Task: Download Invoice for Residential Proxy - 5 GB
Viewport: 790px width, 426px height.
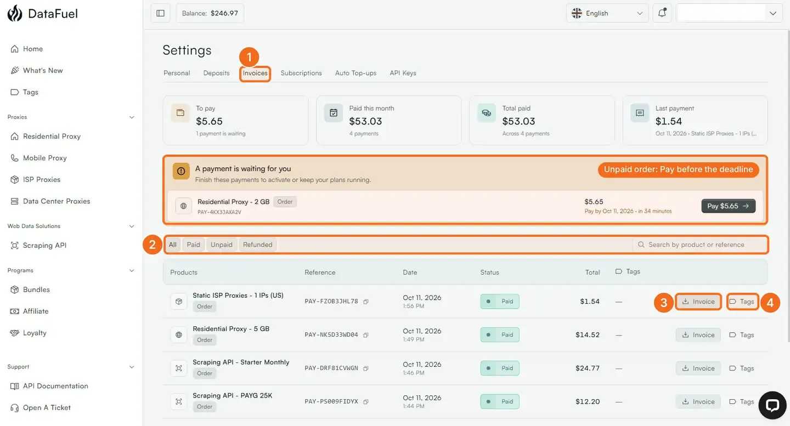Action: point(698,335)
